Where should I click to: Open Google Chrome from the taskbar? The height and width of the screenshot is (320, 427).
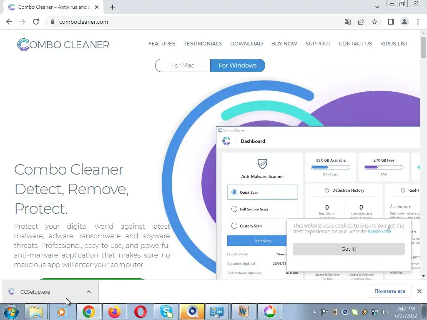pos(88,312)
